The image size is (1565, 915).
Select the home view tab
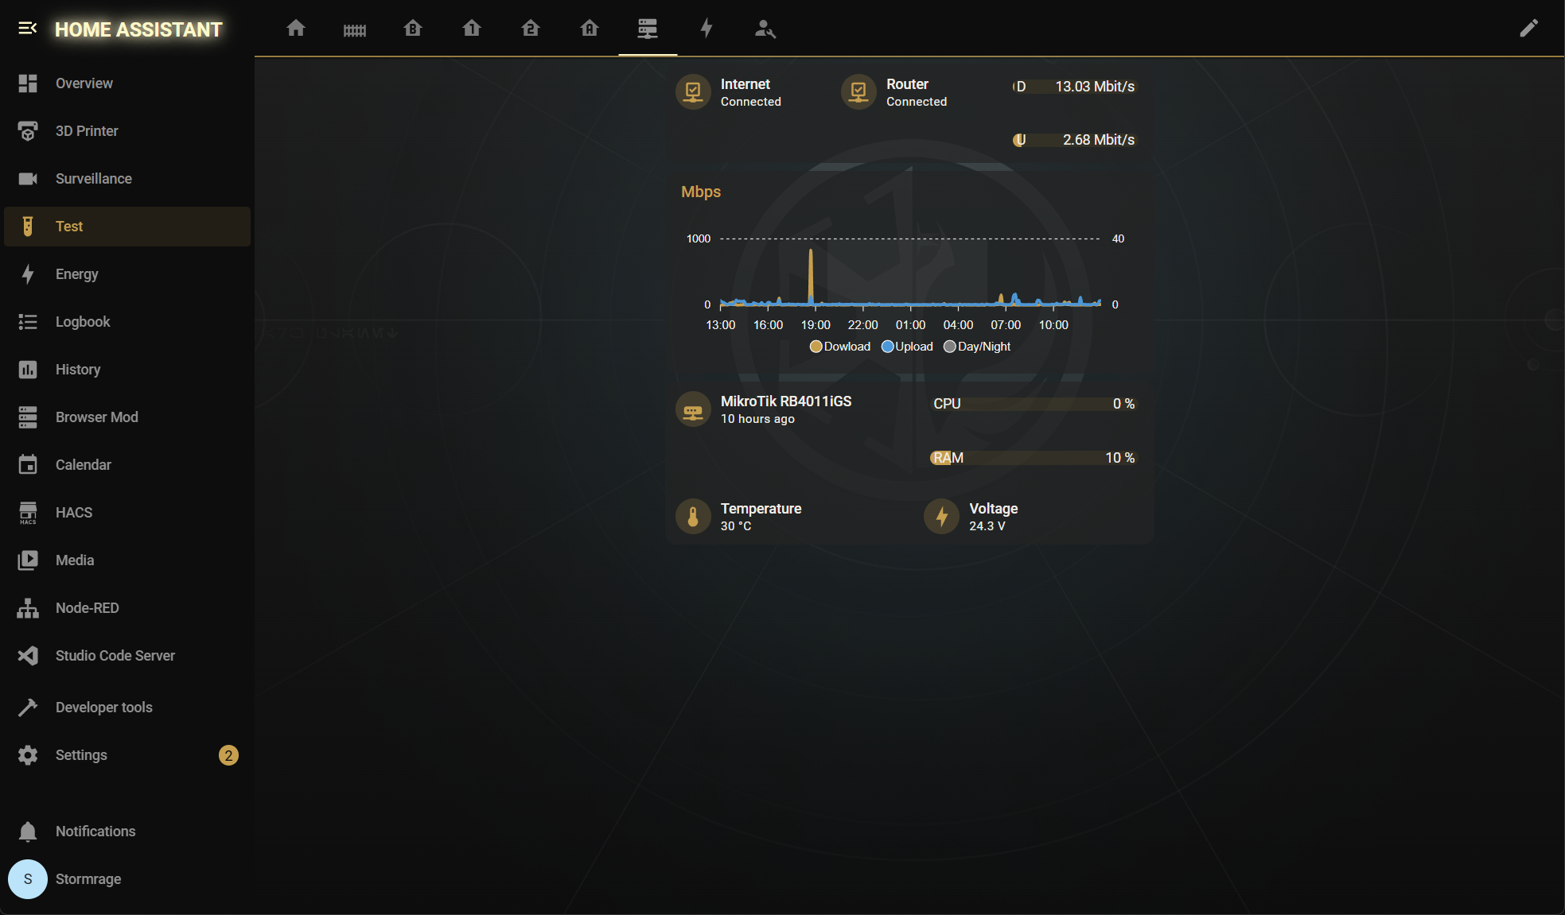[x=296, y=29]
